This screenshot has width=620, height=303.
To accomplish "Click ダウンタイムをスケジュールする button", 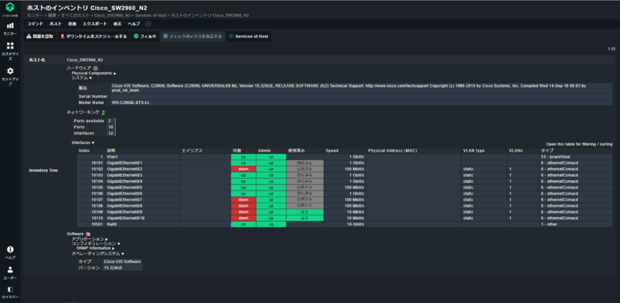I will point(93,36).
